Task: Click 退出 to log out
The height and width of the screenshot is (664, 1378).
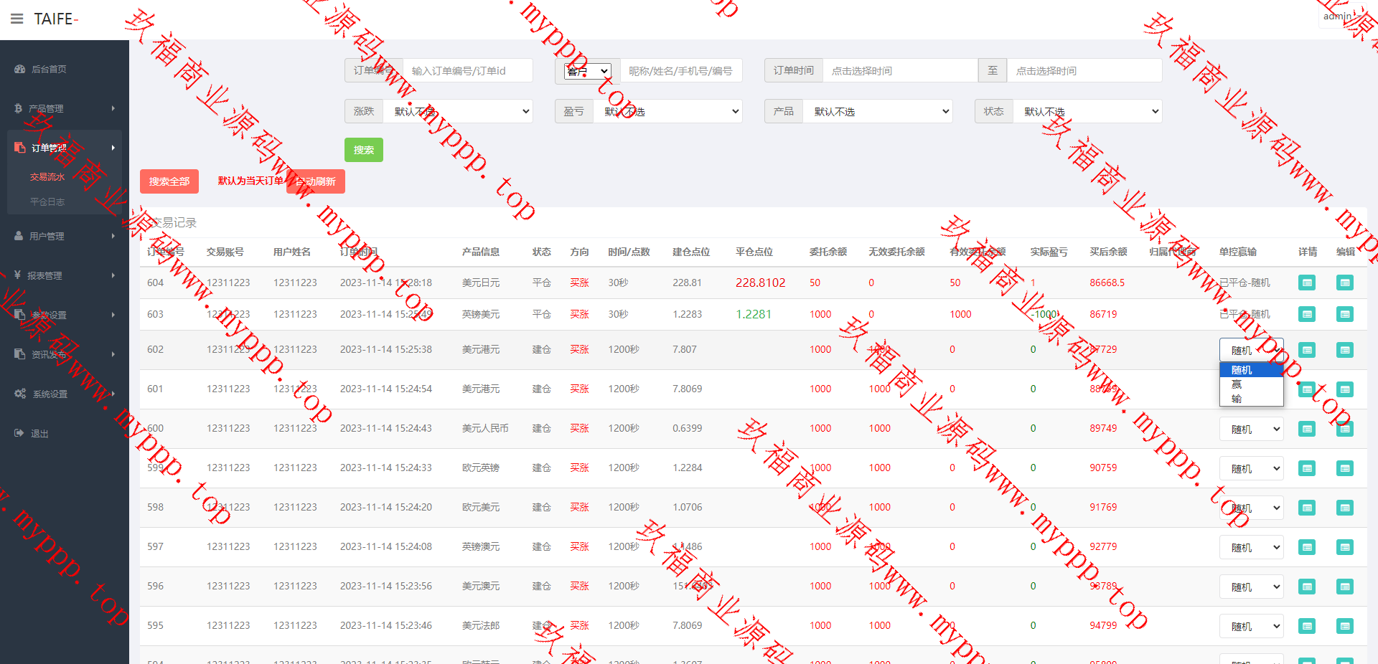Action: click(x=39, y=433)
